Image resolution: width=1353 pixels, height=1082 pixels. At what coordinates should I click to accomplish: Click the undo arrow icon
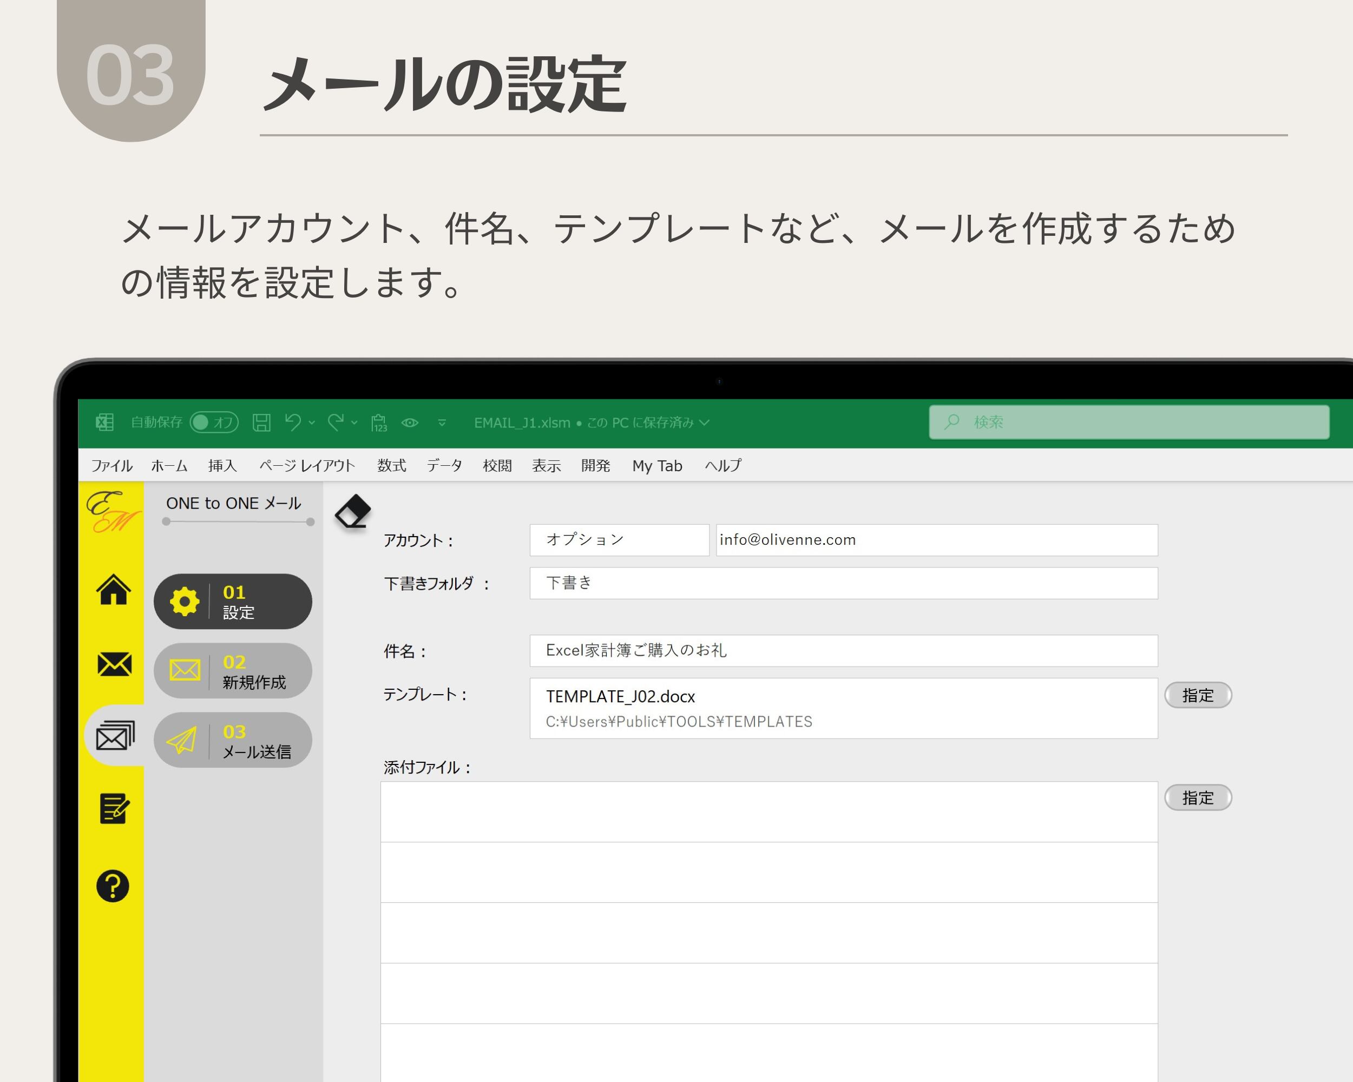click(x=292, y=422)
